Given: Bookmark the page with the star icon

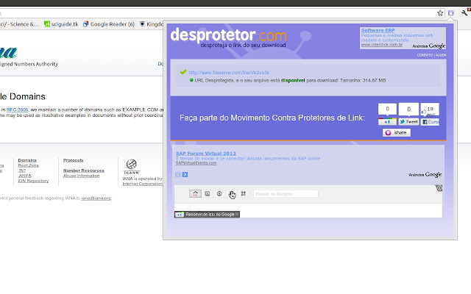Looking at the screenshot, I should click(x=440, y=13).
